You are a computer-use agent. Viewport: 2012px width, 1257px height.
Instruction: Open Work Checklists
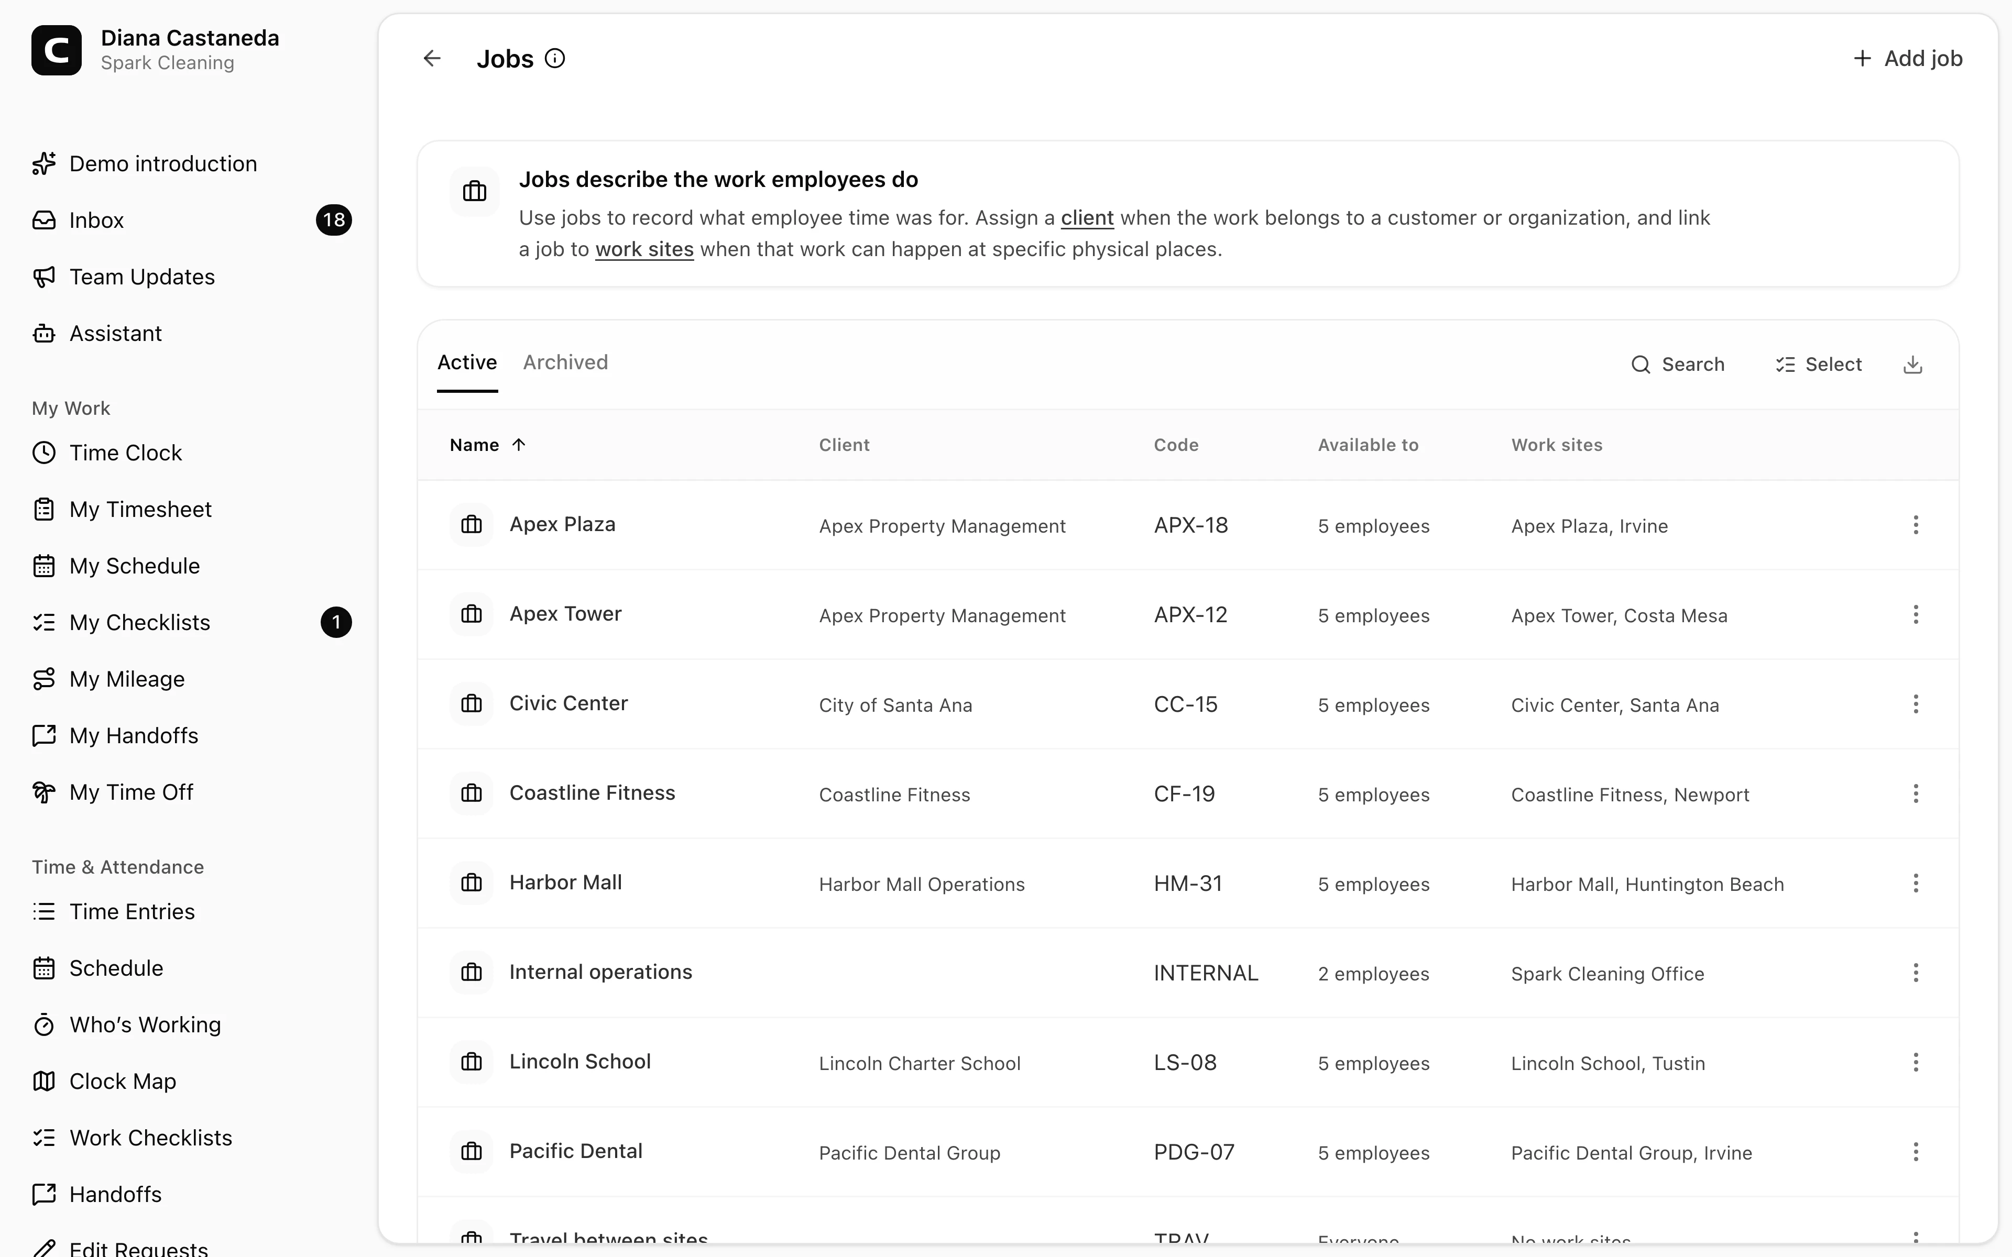tap(191, 1138)
